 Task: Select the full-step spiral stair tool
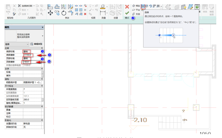147,6
